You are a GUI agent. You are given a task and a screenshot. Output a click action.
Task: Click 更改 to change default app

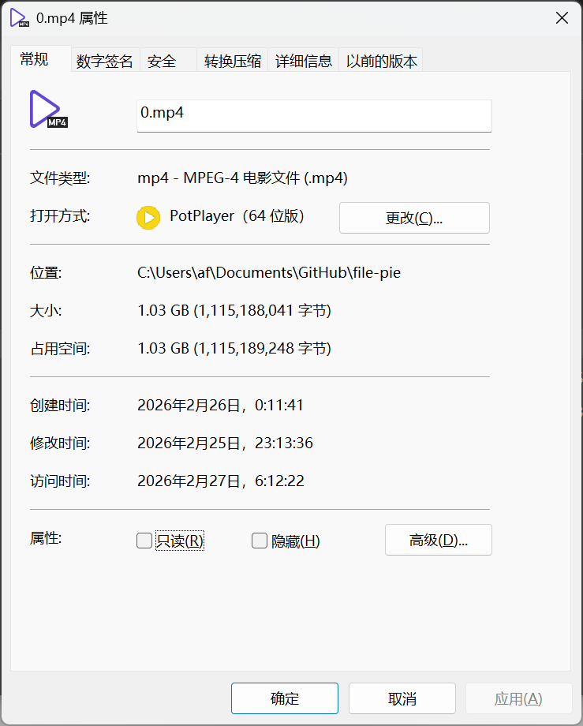point(414,218)
